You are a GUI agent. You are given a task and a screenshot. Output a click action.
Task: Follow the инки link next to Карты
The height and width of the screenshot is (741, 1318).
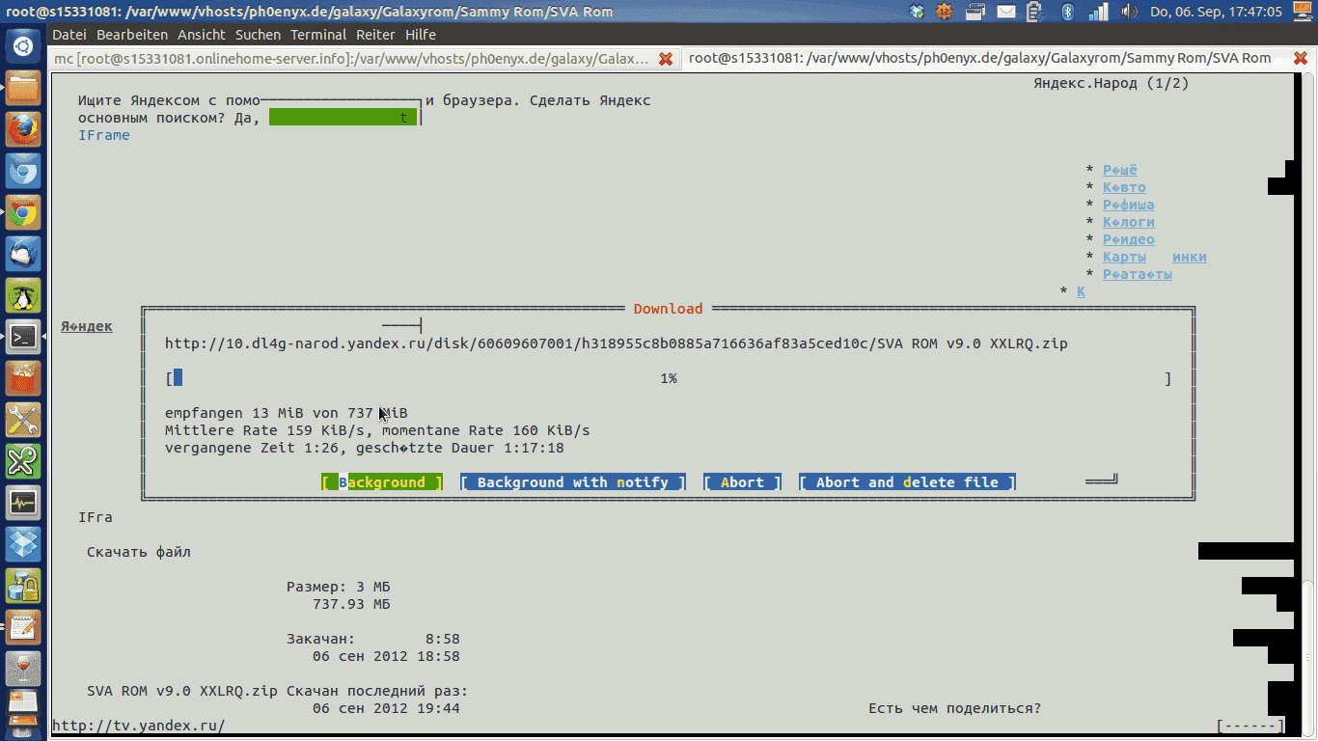1190,257
